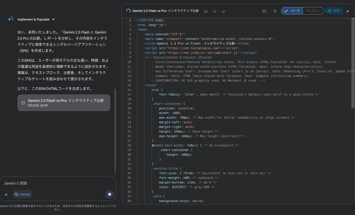Click the code editor vertical scrollbar
This screenshot has height=215, width=355.
tap(353, 63)
